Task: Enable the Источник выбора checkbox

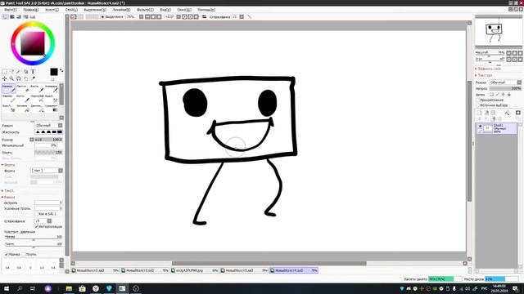Action: point(478,105)
